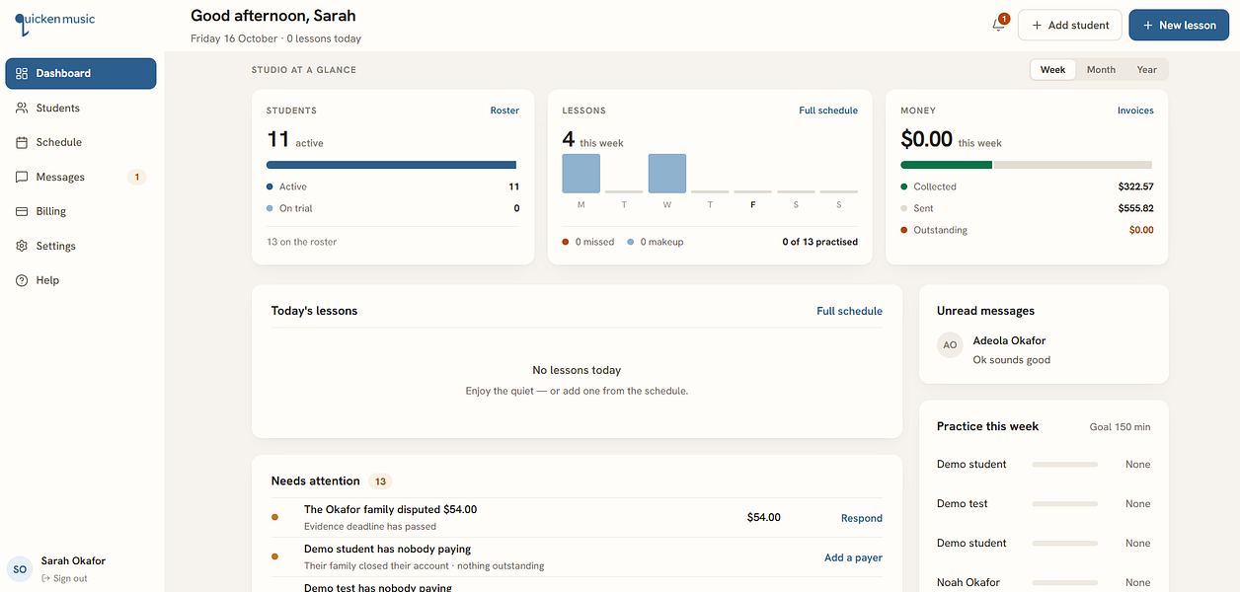This screenshot has width=1240, height=592.
Task: Click the active students progress bar
Action: pos(392,165)
